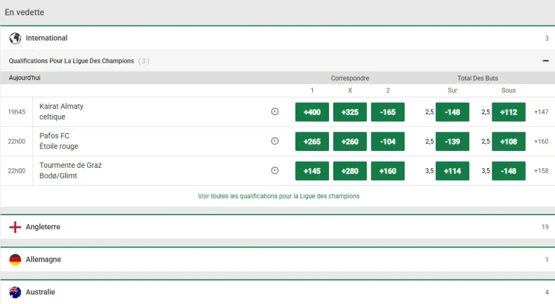Open Tourmente de Graz vs Bodø/Glimt match
The image size is (555, 304).
pos(70,170)
